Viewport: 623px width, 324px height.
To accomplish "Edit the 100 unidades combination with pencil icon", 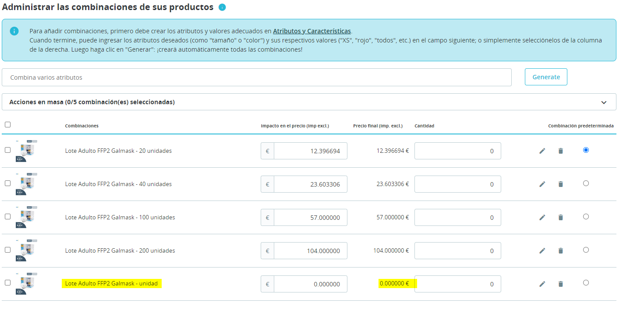I will (x=542, y=217).
